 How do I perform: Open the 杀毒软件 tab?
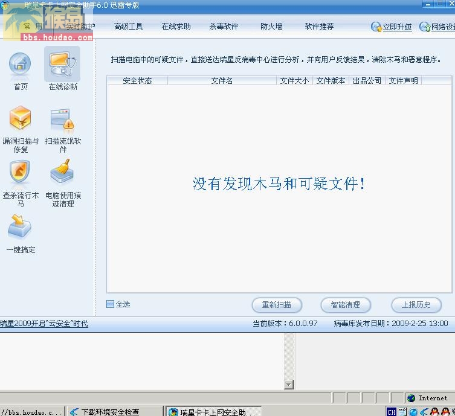[224, 27]
